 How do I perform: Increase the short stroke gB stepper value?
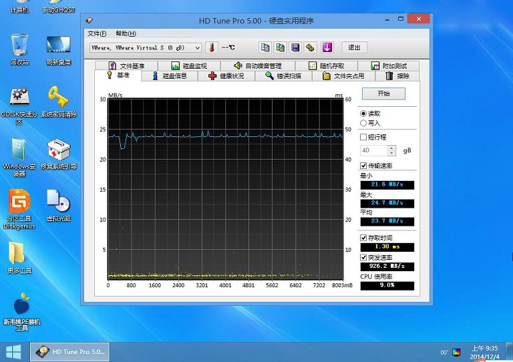pos(391,148)
